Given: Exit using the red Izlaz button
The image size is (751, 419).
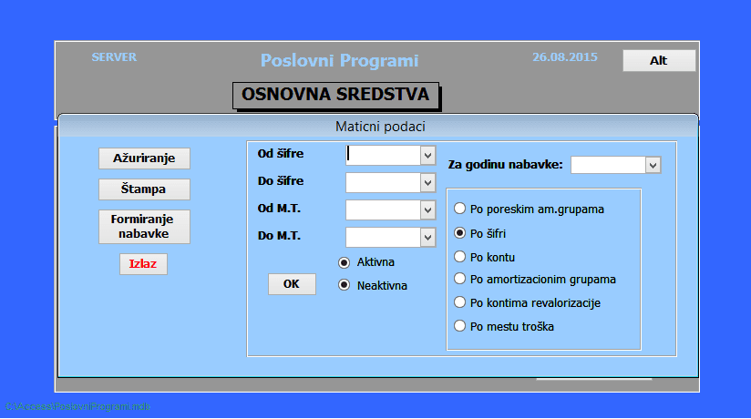Looking at the screenshot, I should click(143, 264).
